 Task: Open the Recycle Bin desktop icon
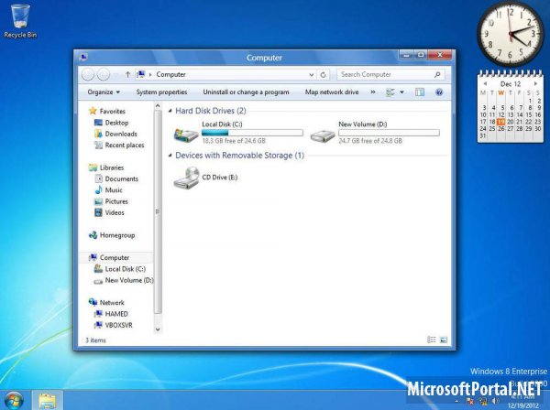coord(20,20)
